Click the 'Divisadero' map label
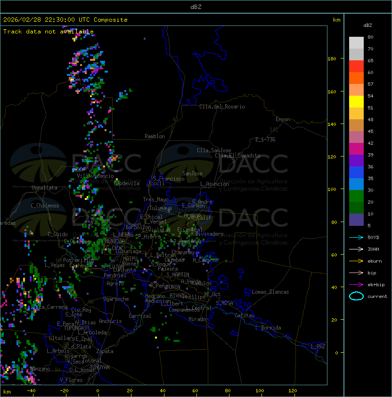The height and width of the screenshot is (397, 392). click(210, 234)
